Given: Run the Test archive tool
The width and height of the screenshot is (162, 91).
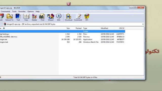Looking at the screenshot, I should [18, 17].
